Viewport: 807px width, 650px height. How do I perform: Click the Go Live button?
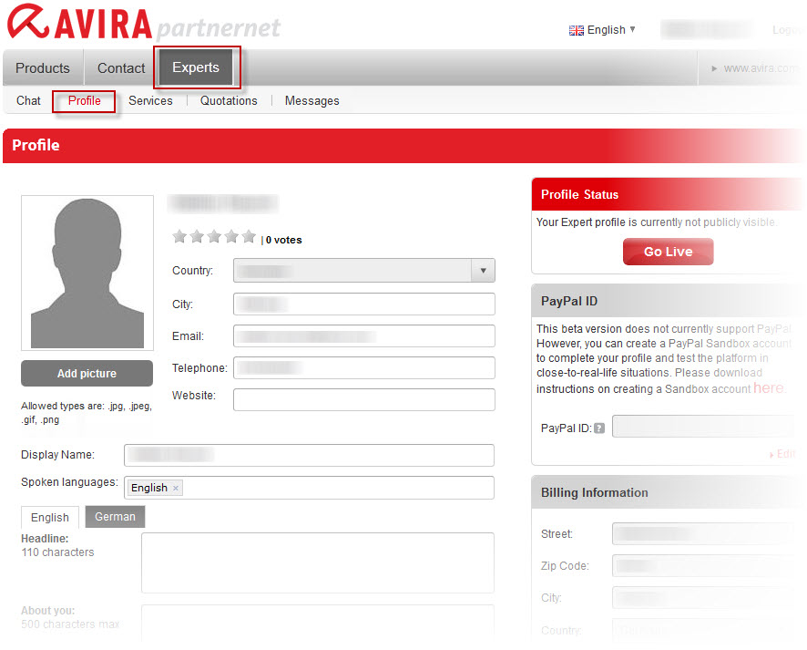668,252
